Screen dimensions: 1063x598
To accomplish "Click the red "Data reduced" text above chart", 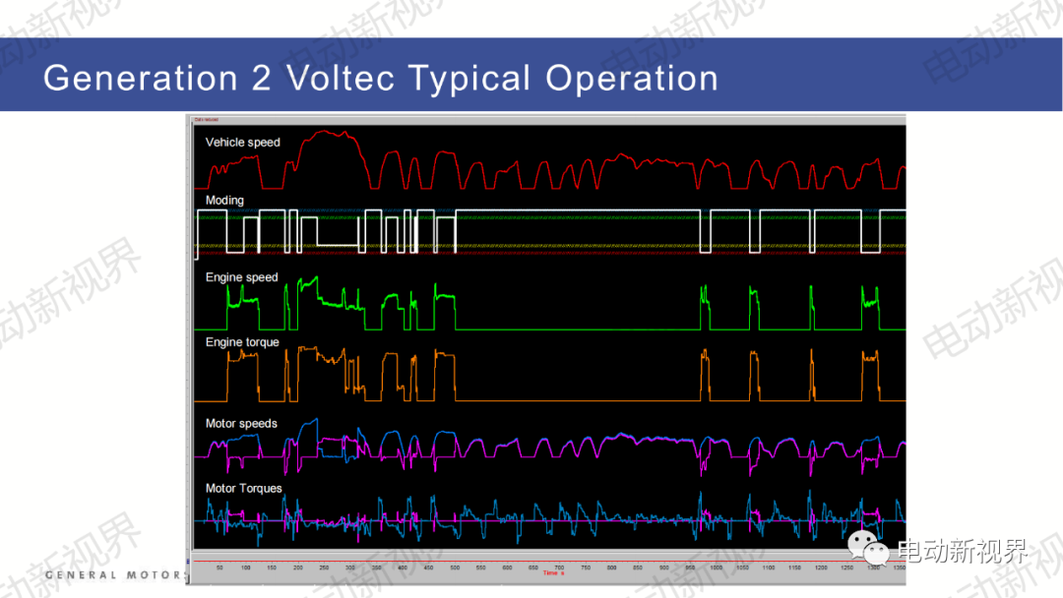I will (206, 120).
